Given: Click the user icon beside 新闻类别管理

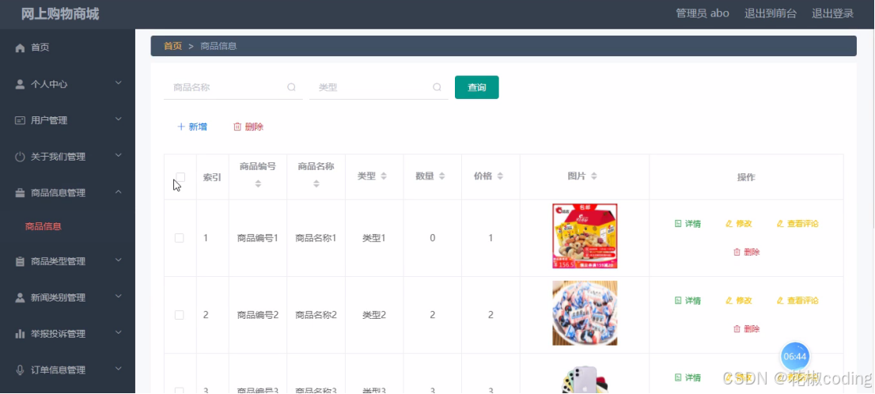Looking at the screenshot, I should [x=20, y=297].
